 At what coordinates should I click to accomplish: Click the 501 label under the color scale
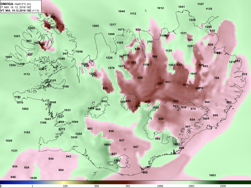(128, 186)
